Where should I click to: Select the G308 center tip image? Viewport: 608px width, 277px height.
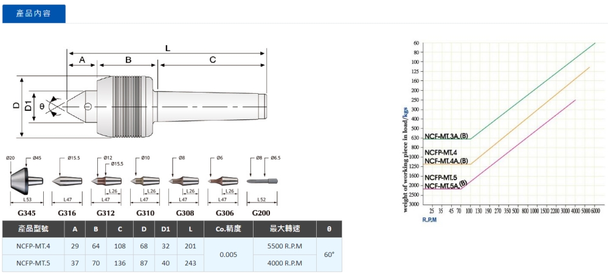pos(184,181)
